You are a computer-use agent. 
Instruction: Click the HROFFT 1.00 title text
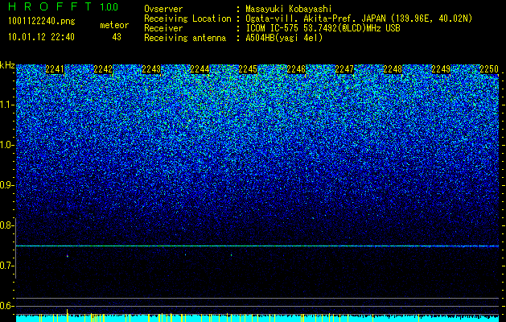tap(63, 6)
